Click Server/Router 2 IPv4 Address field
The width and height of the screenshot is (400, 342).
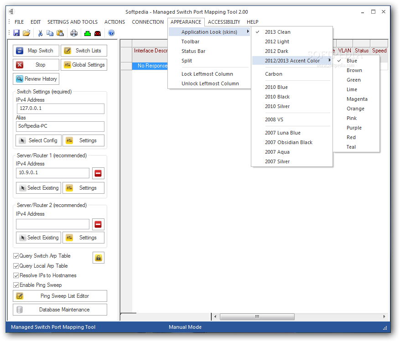(x=52, y=224)
